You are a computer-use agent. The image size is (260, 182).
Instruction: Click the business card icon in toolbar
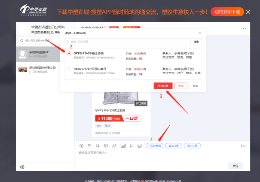tap(123, 146)
